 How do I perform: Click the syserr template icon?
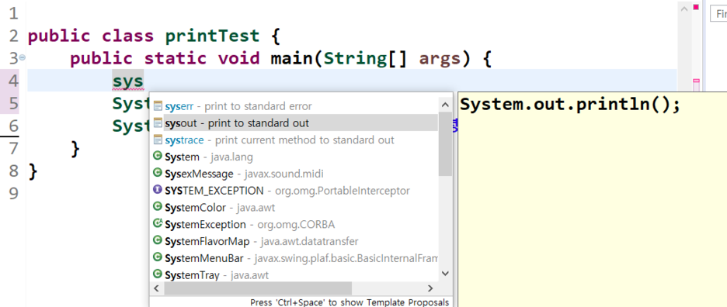pos(158,106)
